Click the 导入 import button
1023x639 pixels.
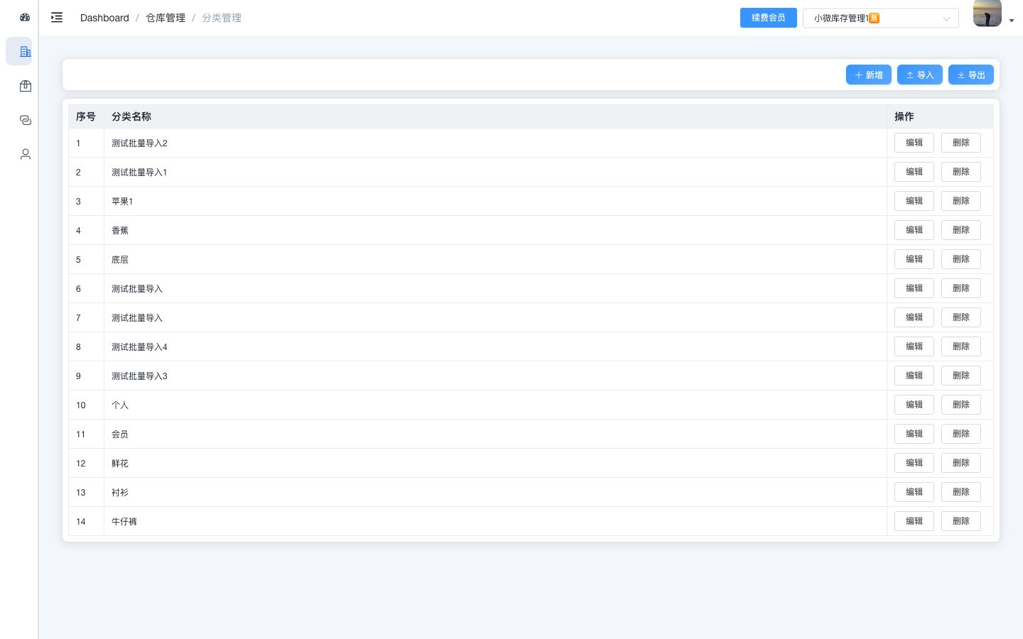(920, 75)
